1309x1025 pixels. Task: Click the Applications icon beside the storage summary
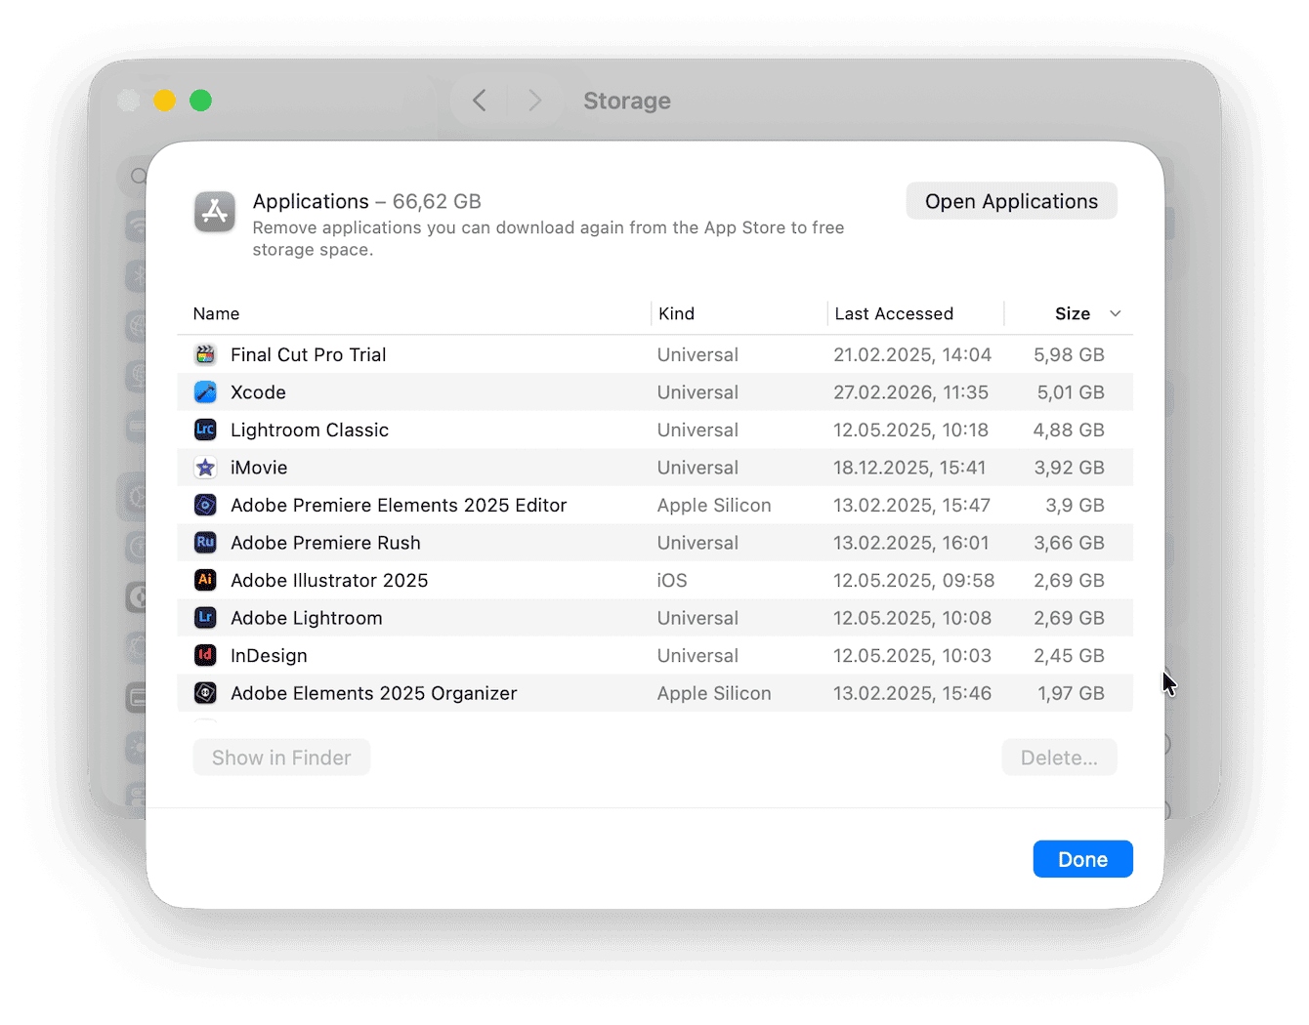click(x=214, y=212)
